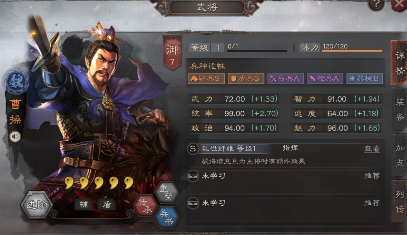Click the first empty skill slot icon
This screenshot has width=407, height=235.
[x=193, y=176]
